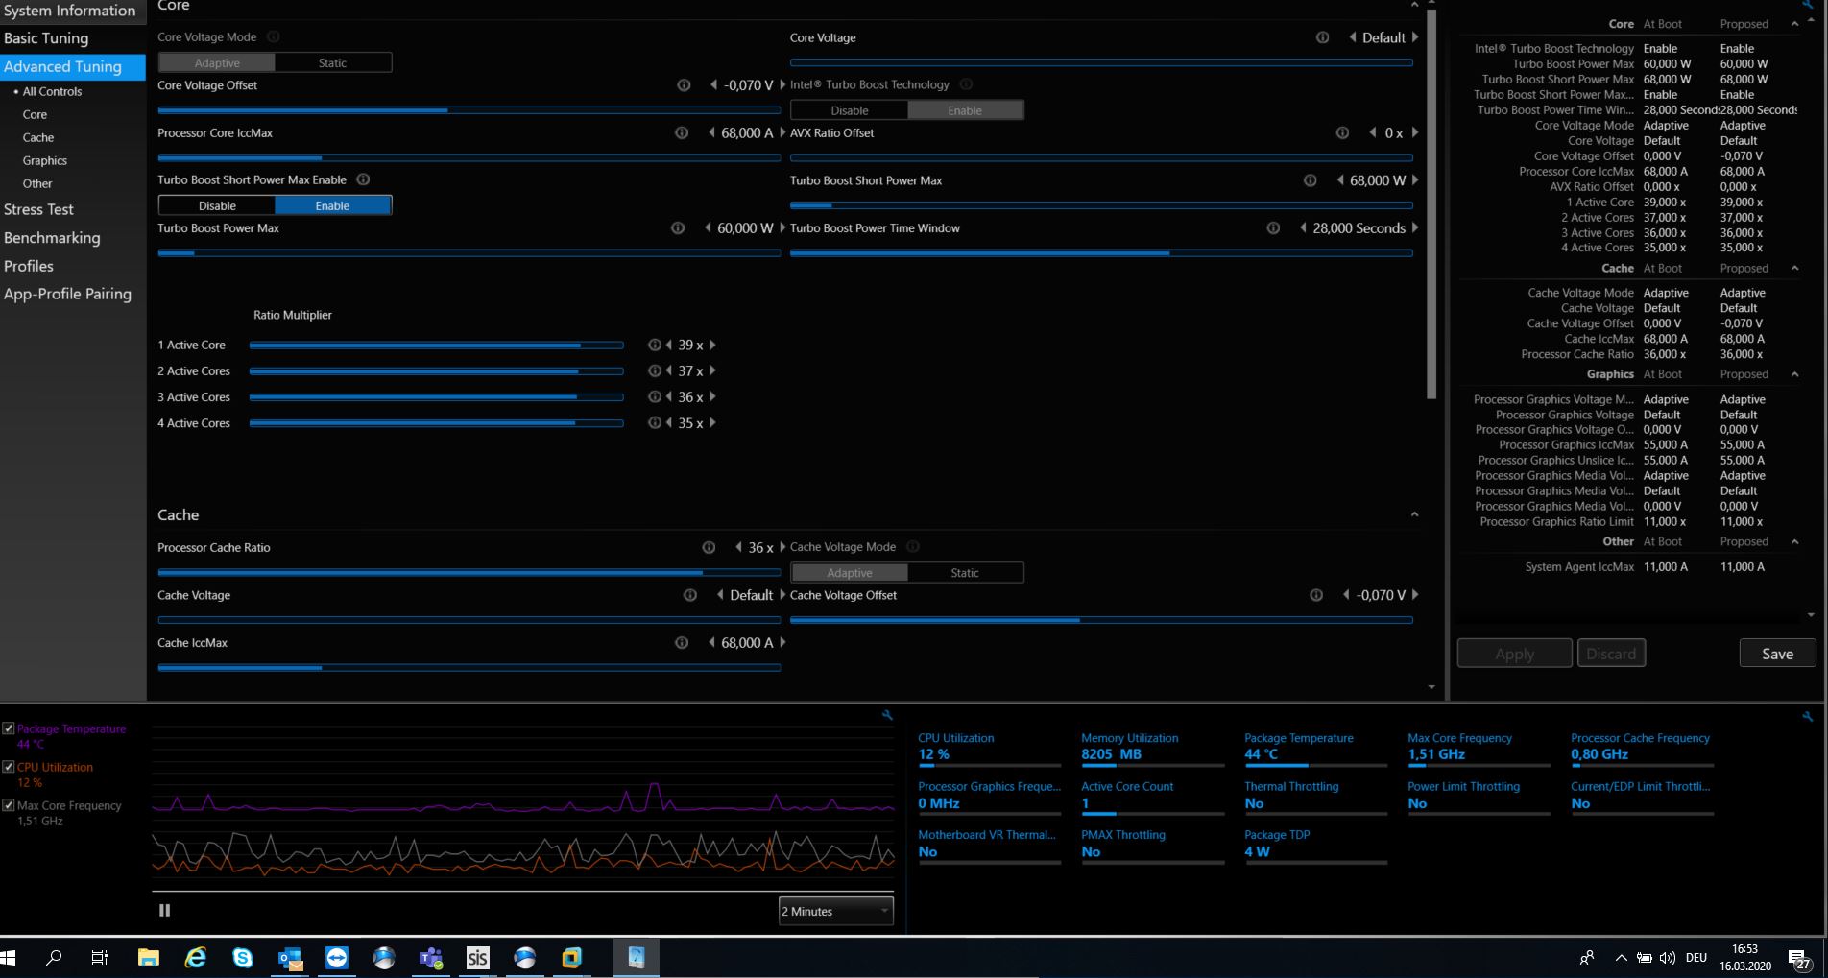Collapse Core group in At Boot/Proposed summary
Viewport: 1828px width, 978px height.
click(1794, 24)
